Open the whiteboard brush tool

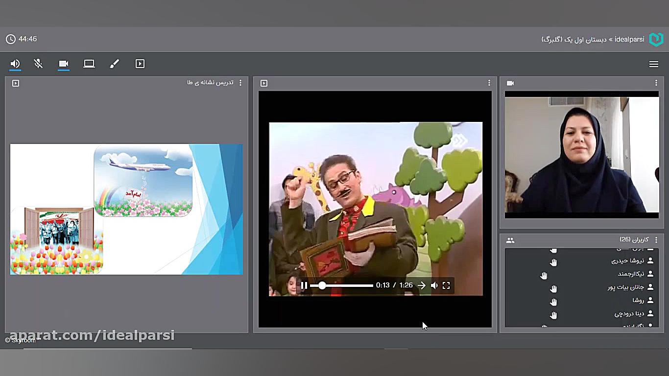[115, 64]
